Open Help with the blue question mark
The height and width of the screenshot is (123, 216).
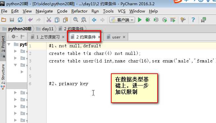pyautogui.click(x=193, y=20)
